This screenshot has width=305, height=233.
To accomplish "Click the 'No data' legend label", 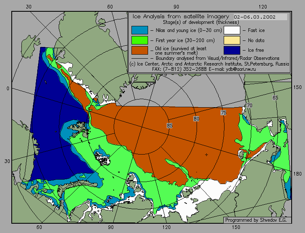I will pos(256,40).
